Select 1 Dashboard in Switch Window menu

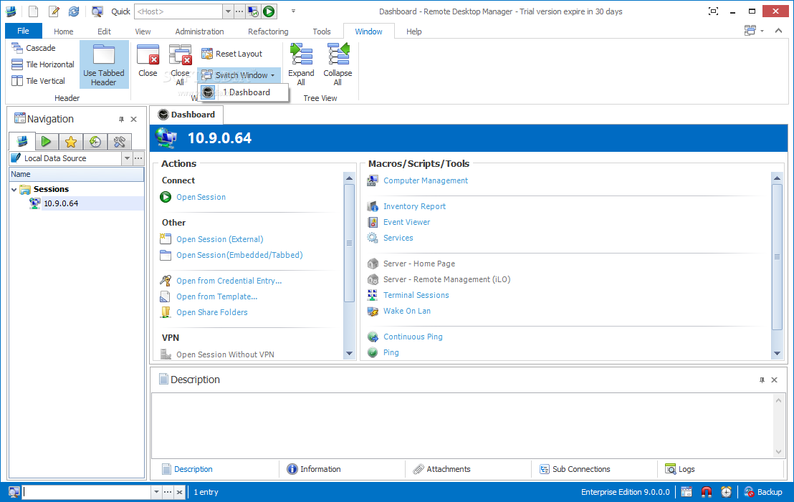point(243,92)
